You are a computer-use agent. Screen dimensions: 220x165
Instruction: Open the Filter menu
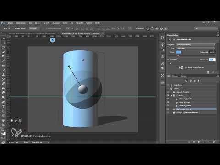[65, 23]
